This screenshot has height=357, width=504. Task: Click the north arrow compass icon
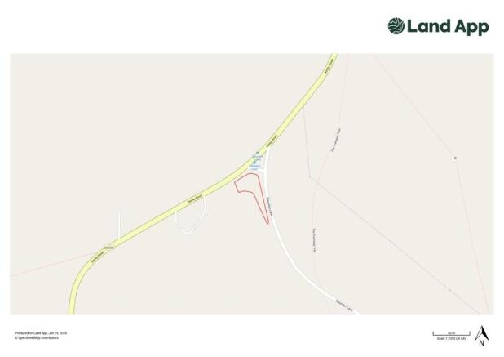pyautogui.click(x=481, y=333)
